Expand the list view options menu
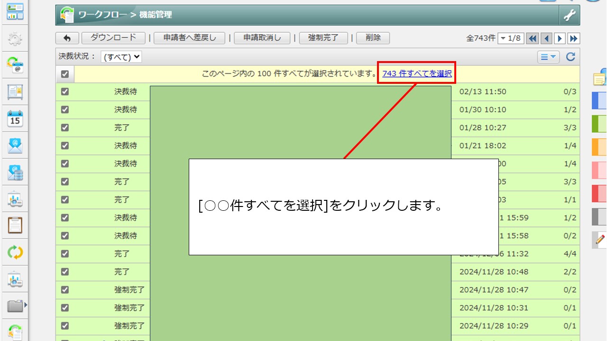 tap(548, 57)
